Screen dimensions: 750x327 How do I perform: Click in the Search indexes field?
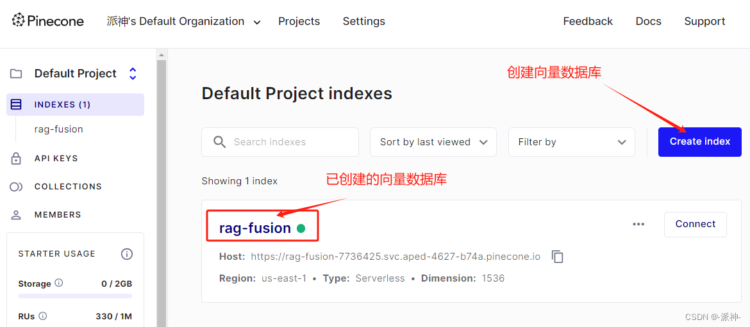click(x=280, y=142)
